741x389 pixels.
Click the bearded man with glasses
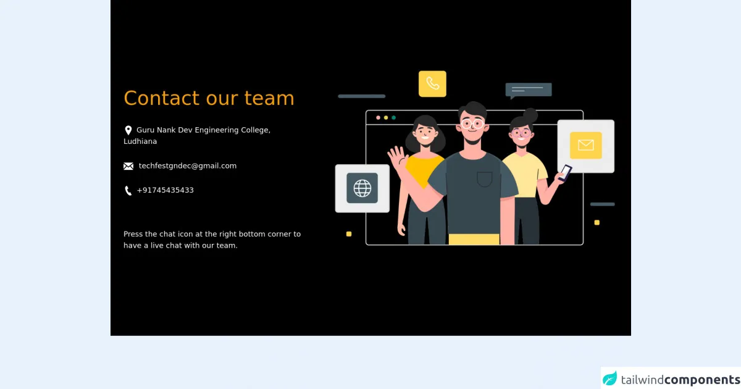click(473, 179)
